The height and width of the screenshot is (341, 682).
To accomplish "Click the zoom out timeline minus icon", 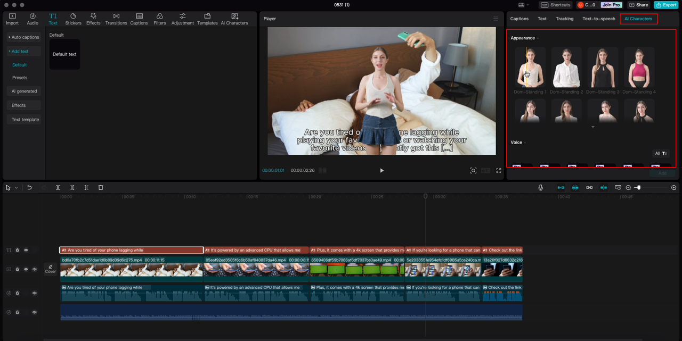I will (x=628, y=188).
